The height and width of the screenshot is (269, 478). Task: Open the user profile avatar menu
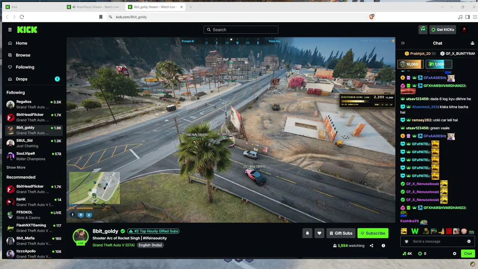coord(464,30)
